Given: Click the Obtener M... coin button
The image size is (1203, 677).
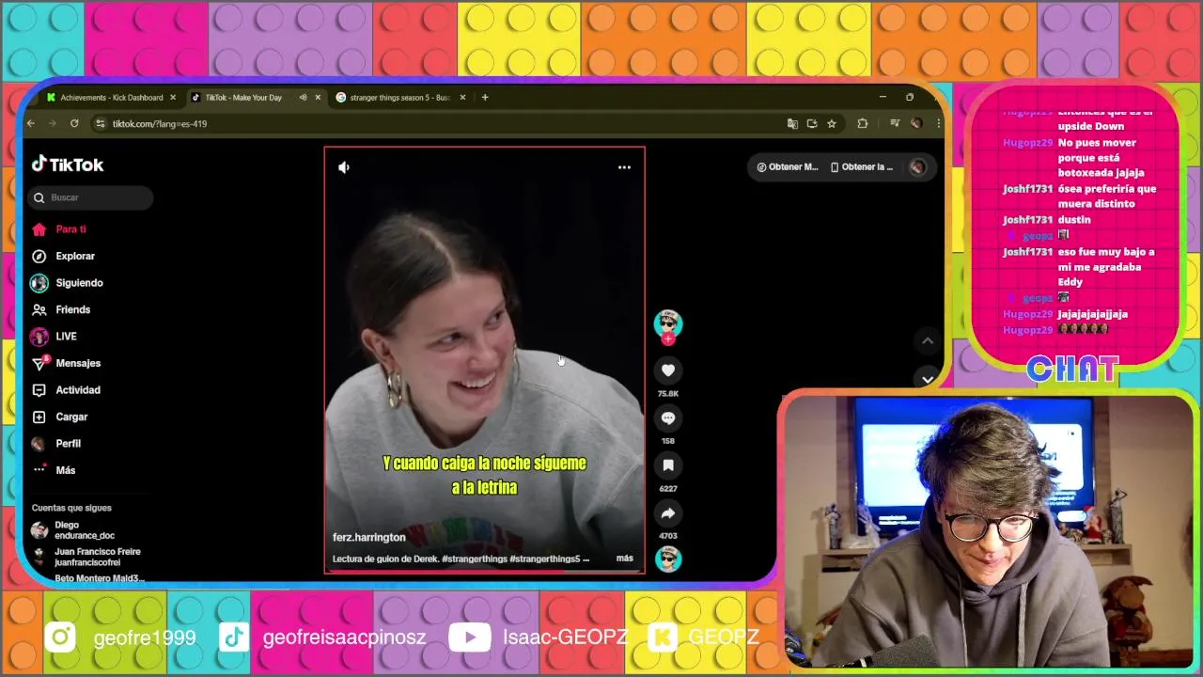Looking at the screenshot, I should (788, 167).
